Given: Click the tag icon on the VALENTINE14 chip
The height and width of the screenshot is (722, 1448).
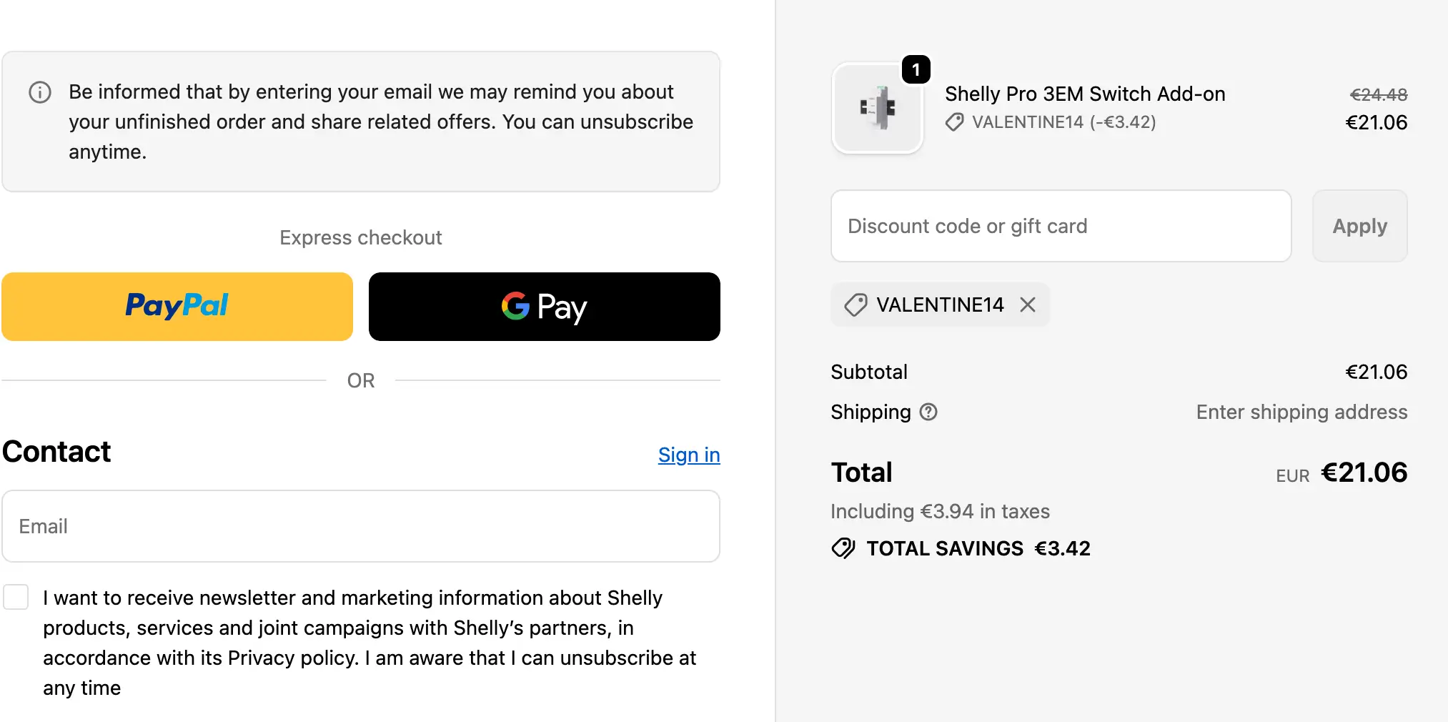Looking at the screenshot, I should click(x=856, y=305).
